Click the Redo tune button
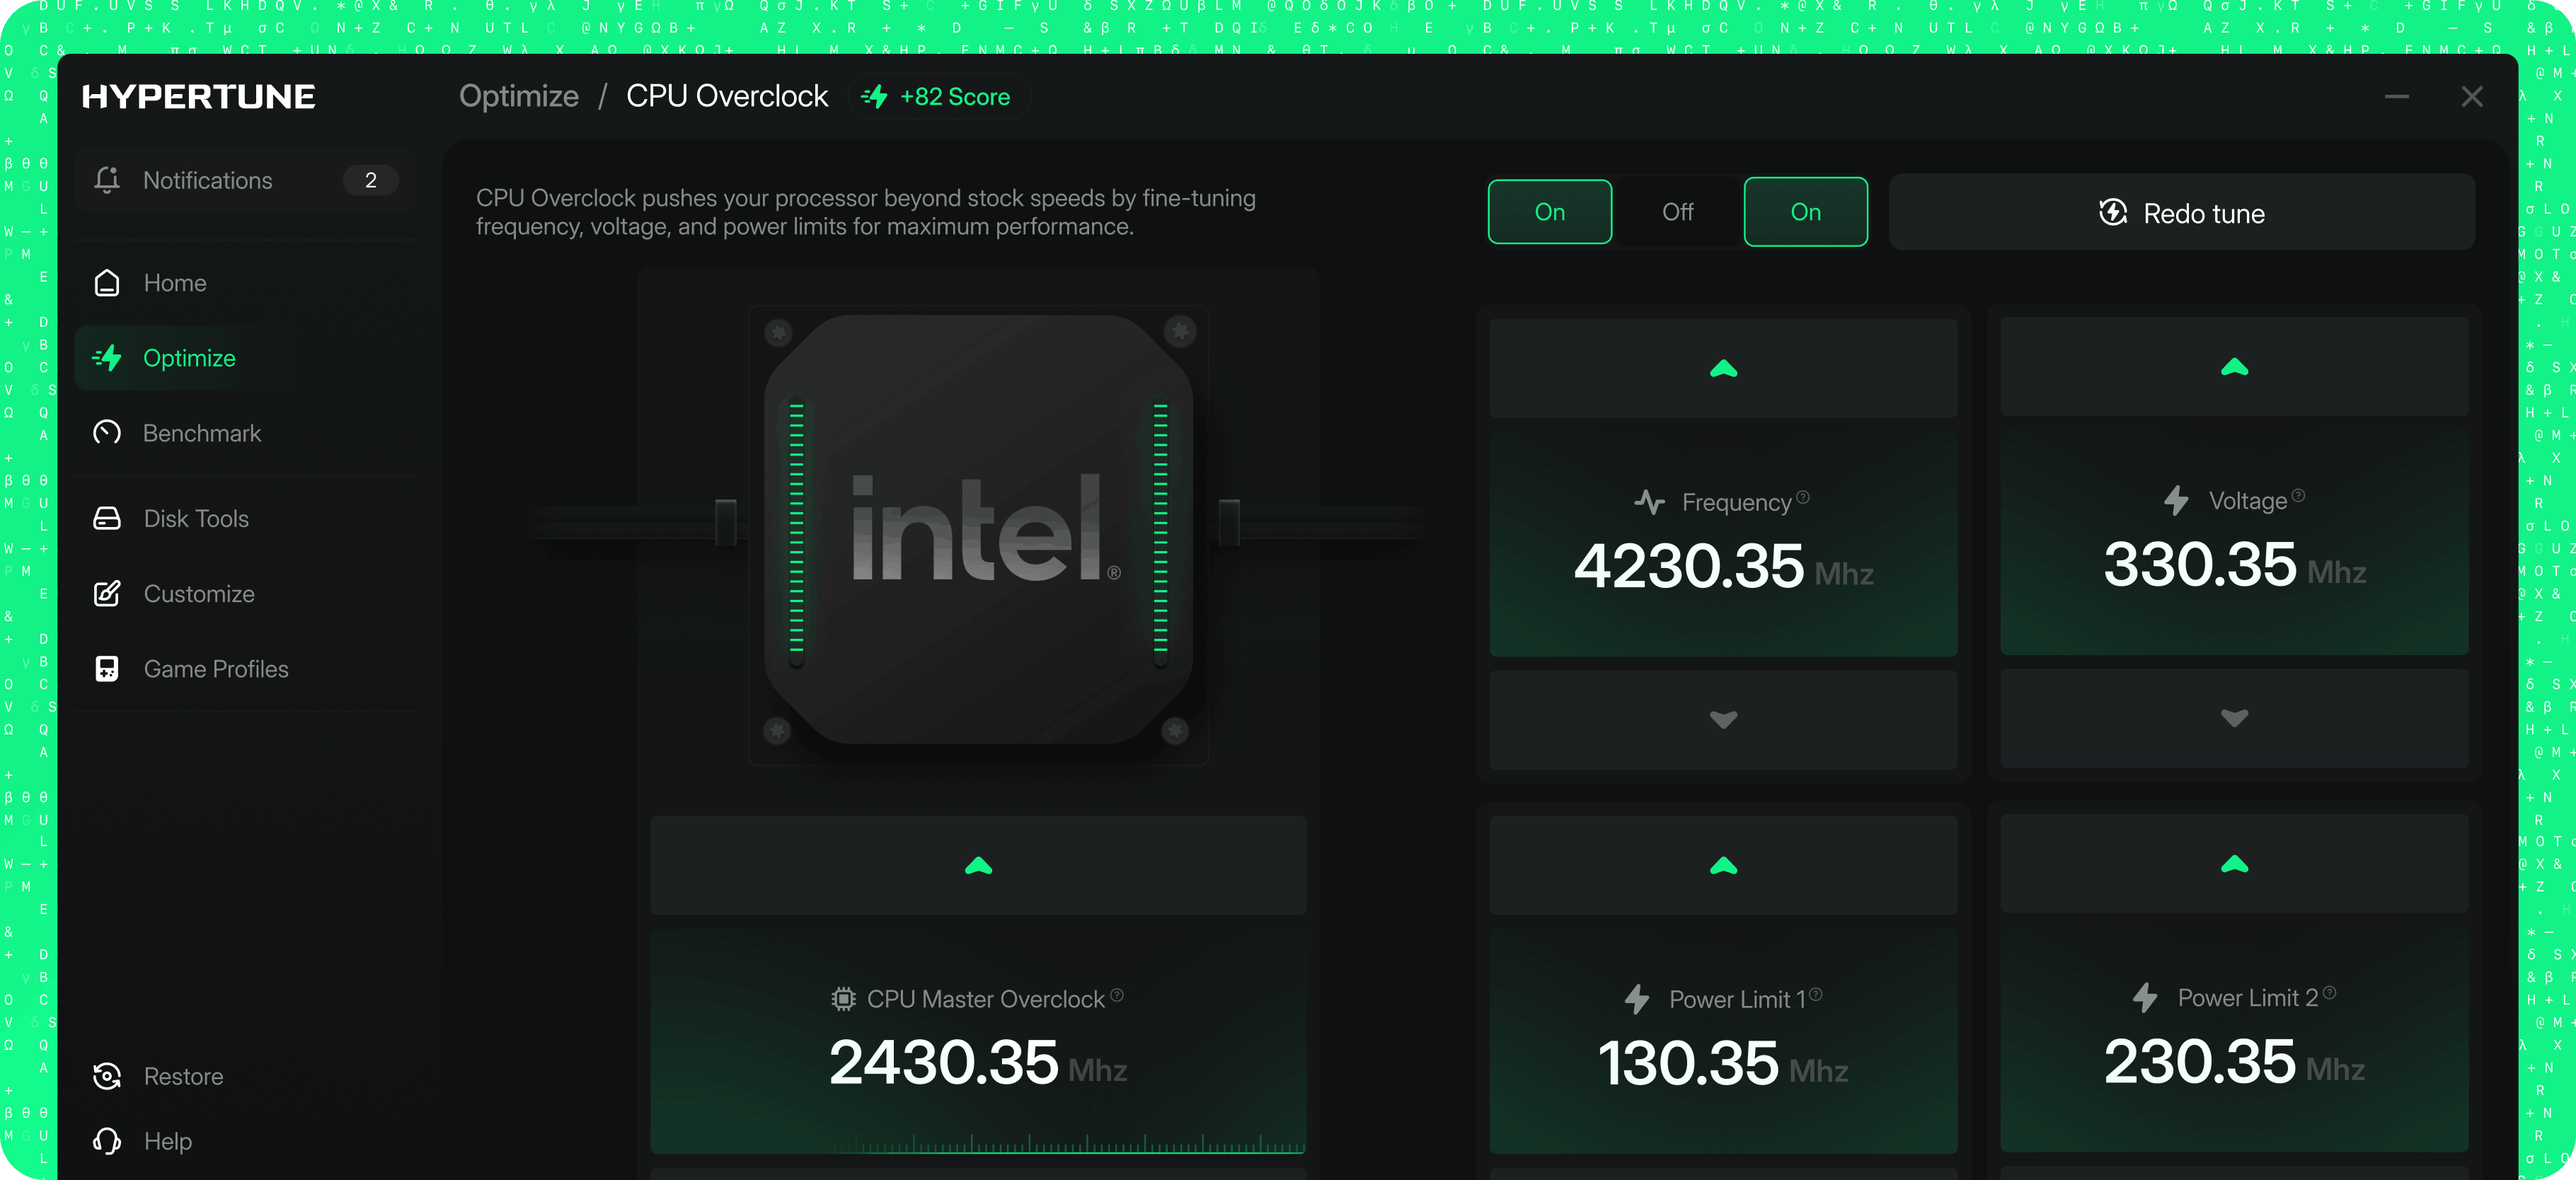The image size is (2576, 1180). 2182,212
